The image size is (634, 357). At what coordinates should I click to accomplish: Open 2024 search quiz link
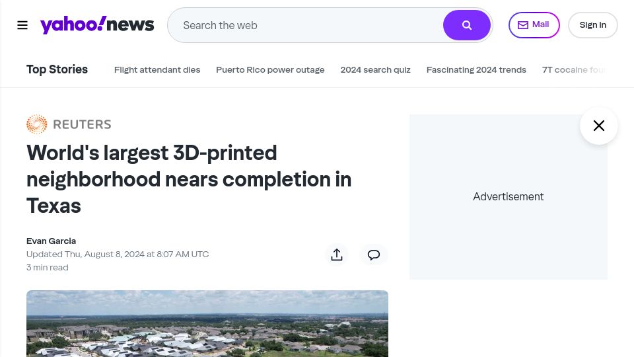[375, 69]
